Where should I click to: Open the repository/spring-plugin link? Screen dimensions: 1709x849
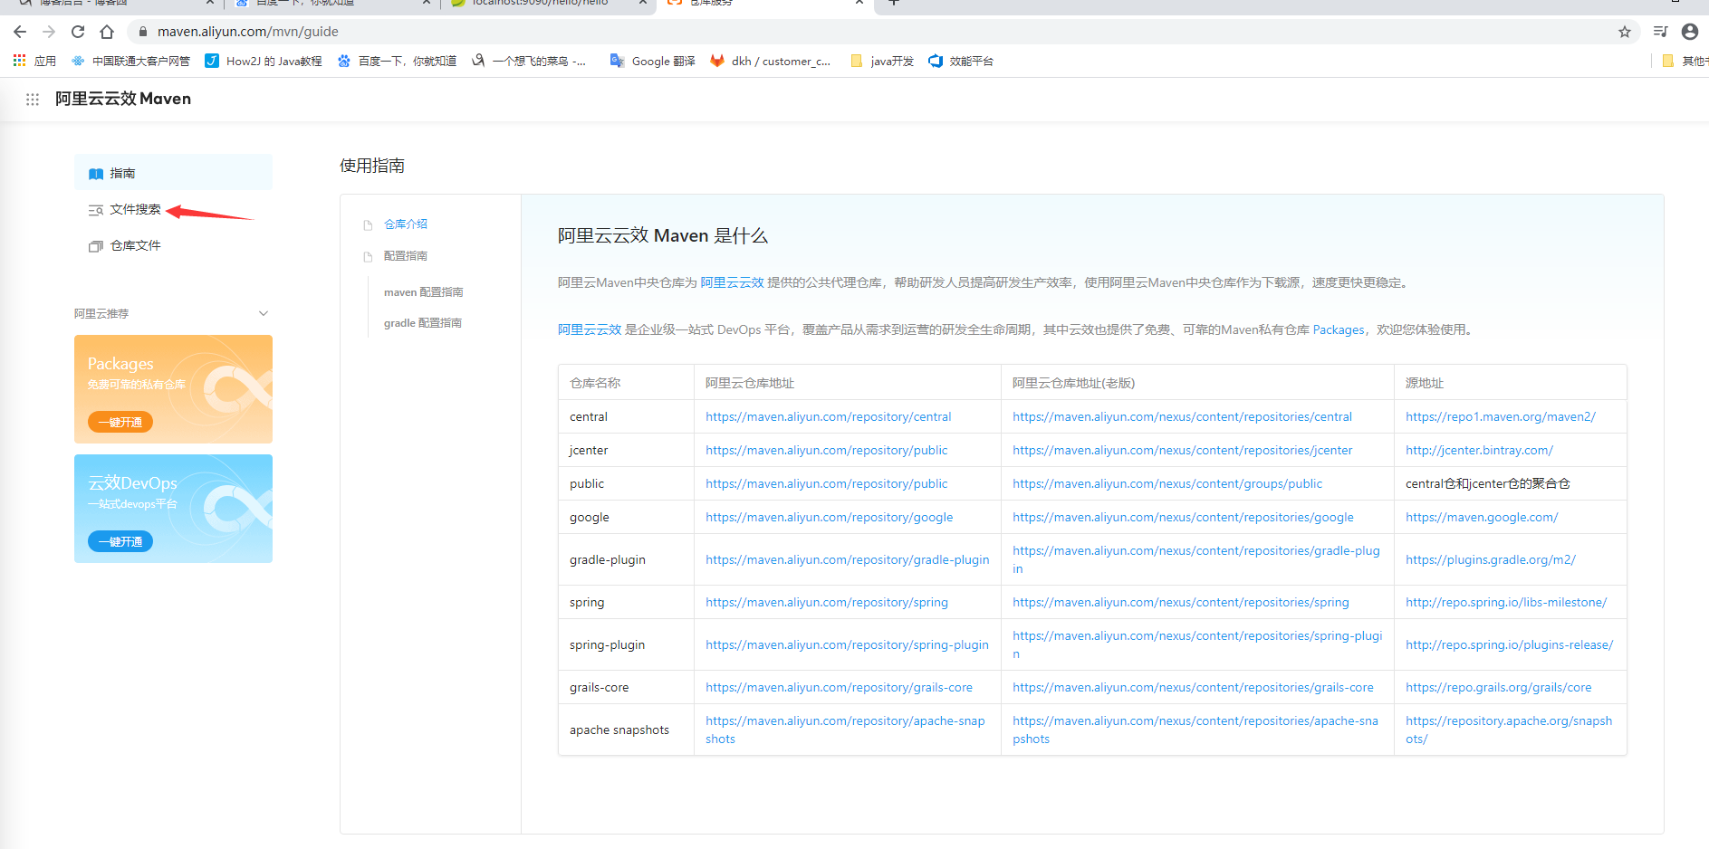click(x=848, y=644)
